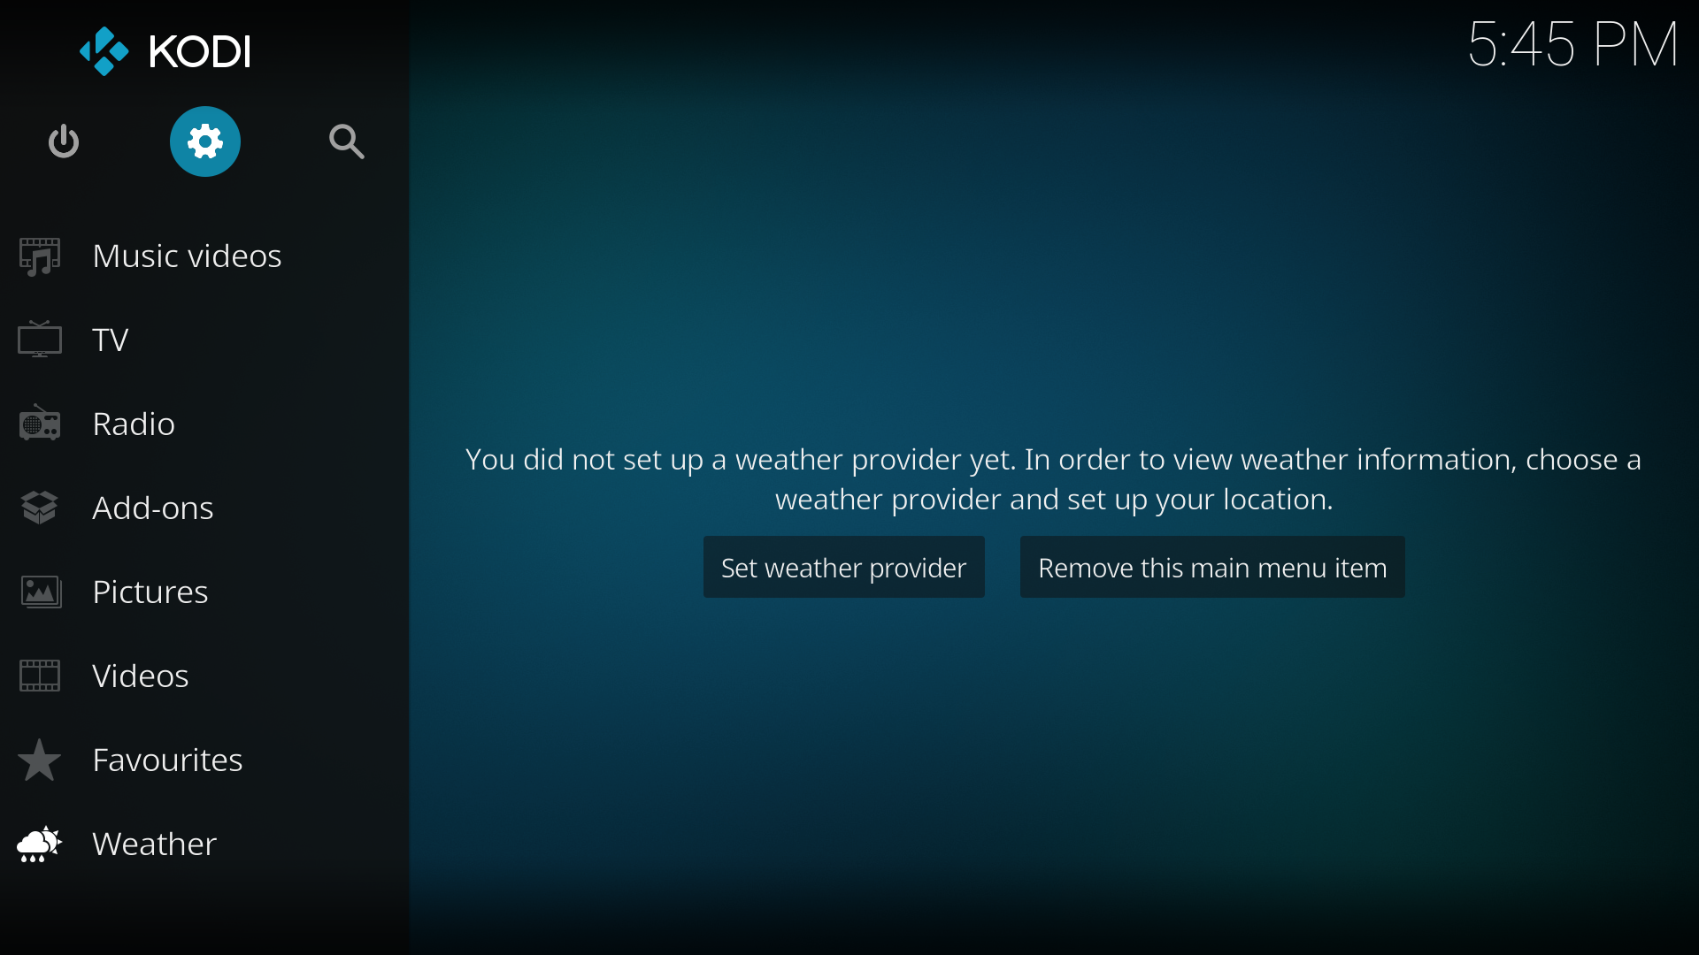1699x955 pixels.
Task: Click the Weather icon in sidebar
Action: [40, 844]
